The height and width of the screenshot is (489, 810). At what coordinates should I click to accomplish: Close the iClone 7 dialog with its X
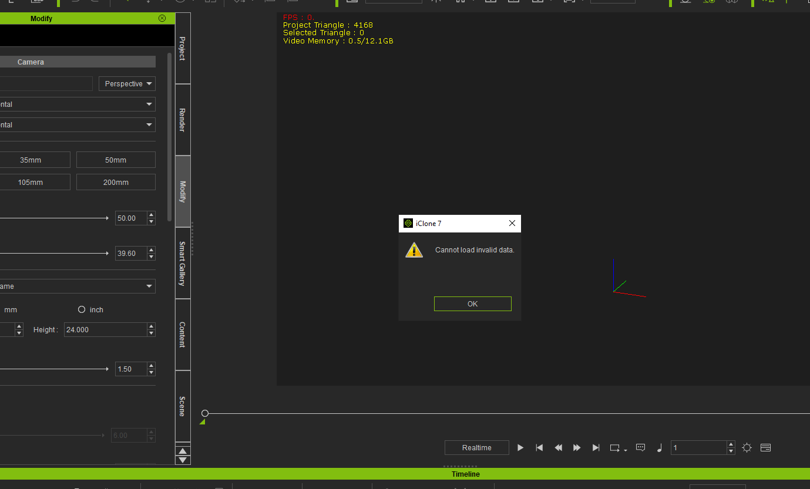click(x=512, y=223)
